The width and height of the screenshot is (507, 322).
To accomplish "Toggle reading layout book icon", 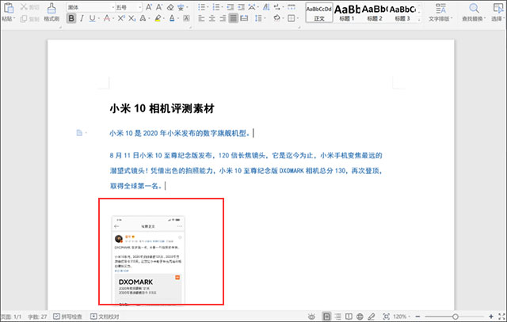I will tap(349, 316).
